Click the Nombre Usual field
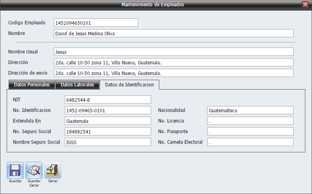 [173, 52]
